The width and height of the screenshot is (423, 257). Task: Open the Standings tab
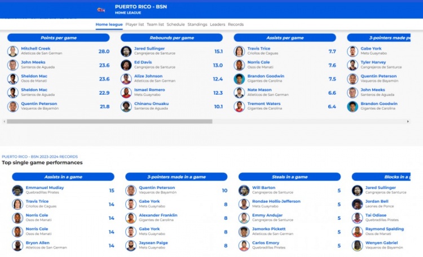click(x=197, y=25)
